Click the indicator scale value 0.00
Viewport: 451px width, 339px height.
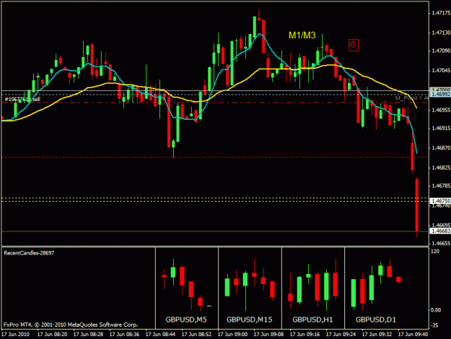(x=436, y=310)
